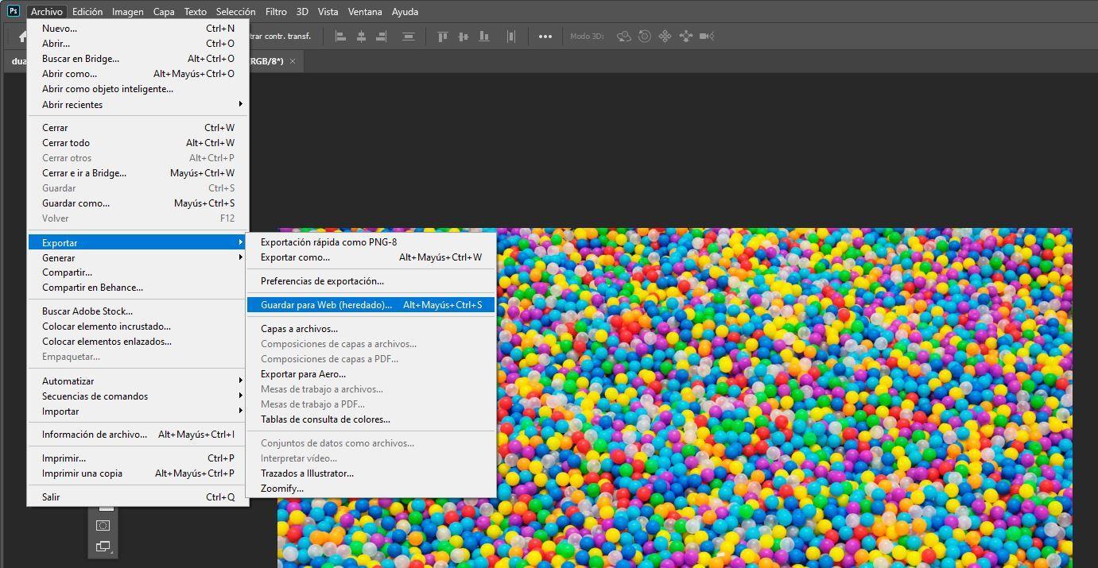Select Compartir en Behance...
This screenshot has width=1098, height=568.
click(x=138, y=288)
